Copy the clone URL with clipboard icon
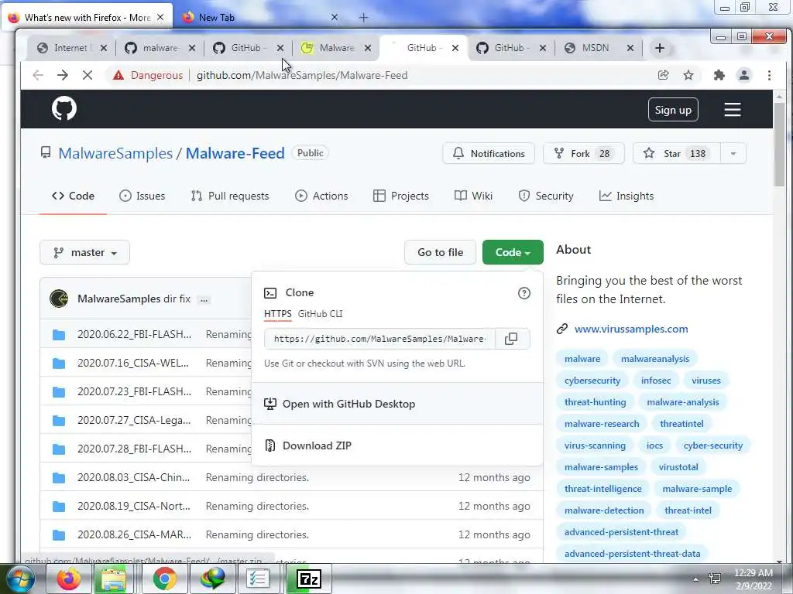The image size is (793, 594). pos(511,339)
